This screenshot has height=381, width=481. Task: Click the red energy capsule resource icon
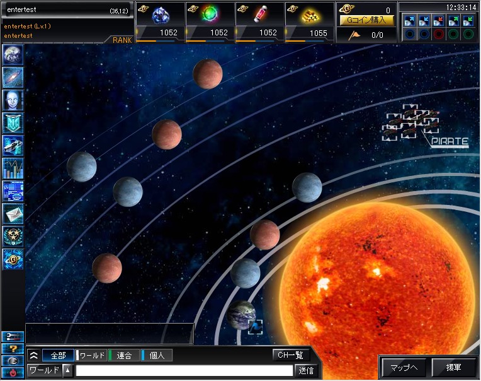pyautogui.click(x=260, y=14)
